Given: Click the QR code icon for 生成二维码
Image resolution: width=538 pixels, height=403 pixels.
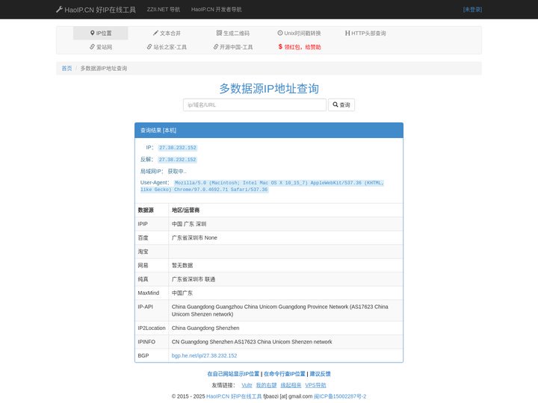Looking at the screenshot, I should tap(219, 33).
